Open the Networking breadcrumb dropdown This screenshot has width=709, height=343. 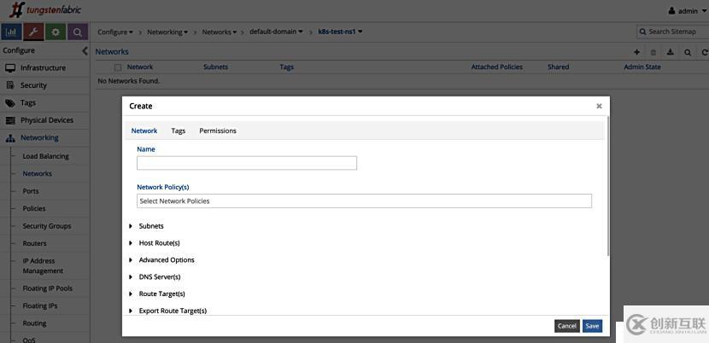(167, 32)
